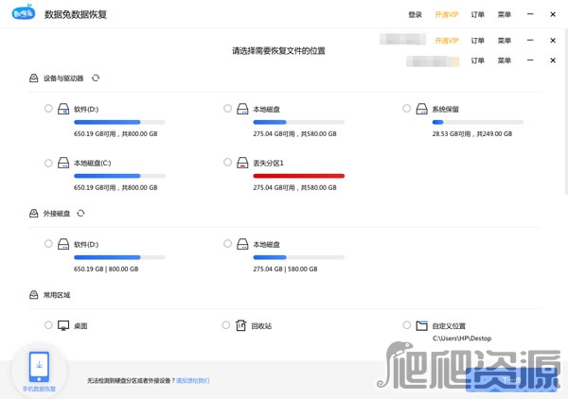
Task: Open 菜单 in the top title bar
Action: (505, 14)
